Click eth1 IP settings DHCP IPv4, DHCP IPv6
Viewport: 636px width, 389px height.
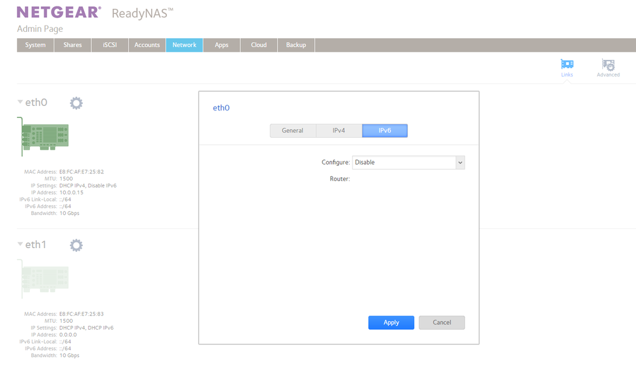click(x=87, y=328)
